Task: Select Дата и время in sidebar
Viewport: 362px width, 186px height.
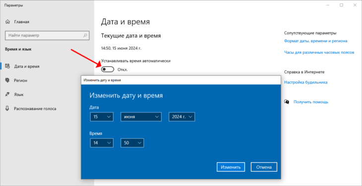Action: tap(27, 66)
